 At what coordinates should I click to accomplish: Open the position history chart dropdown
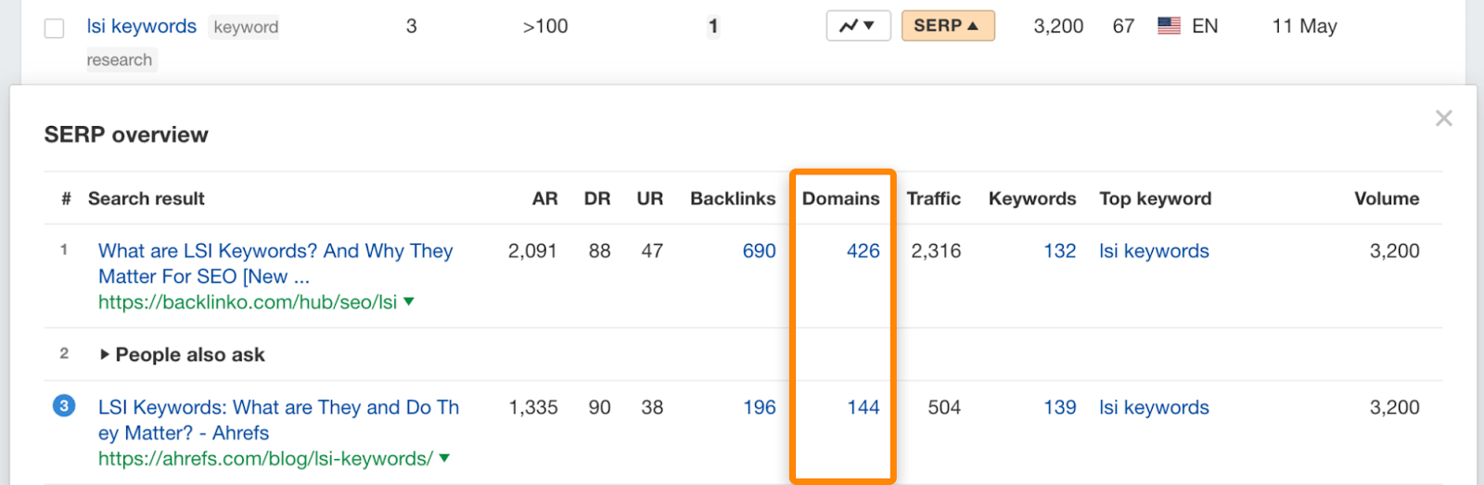[858, 26]
